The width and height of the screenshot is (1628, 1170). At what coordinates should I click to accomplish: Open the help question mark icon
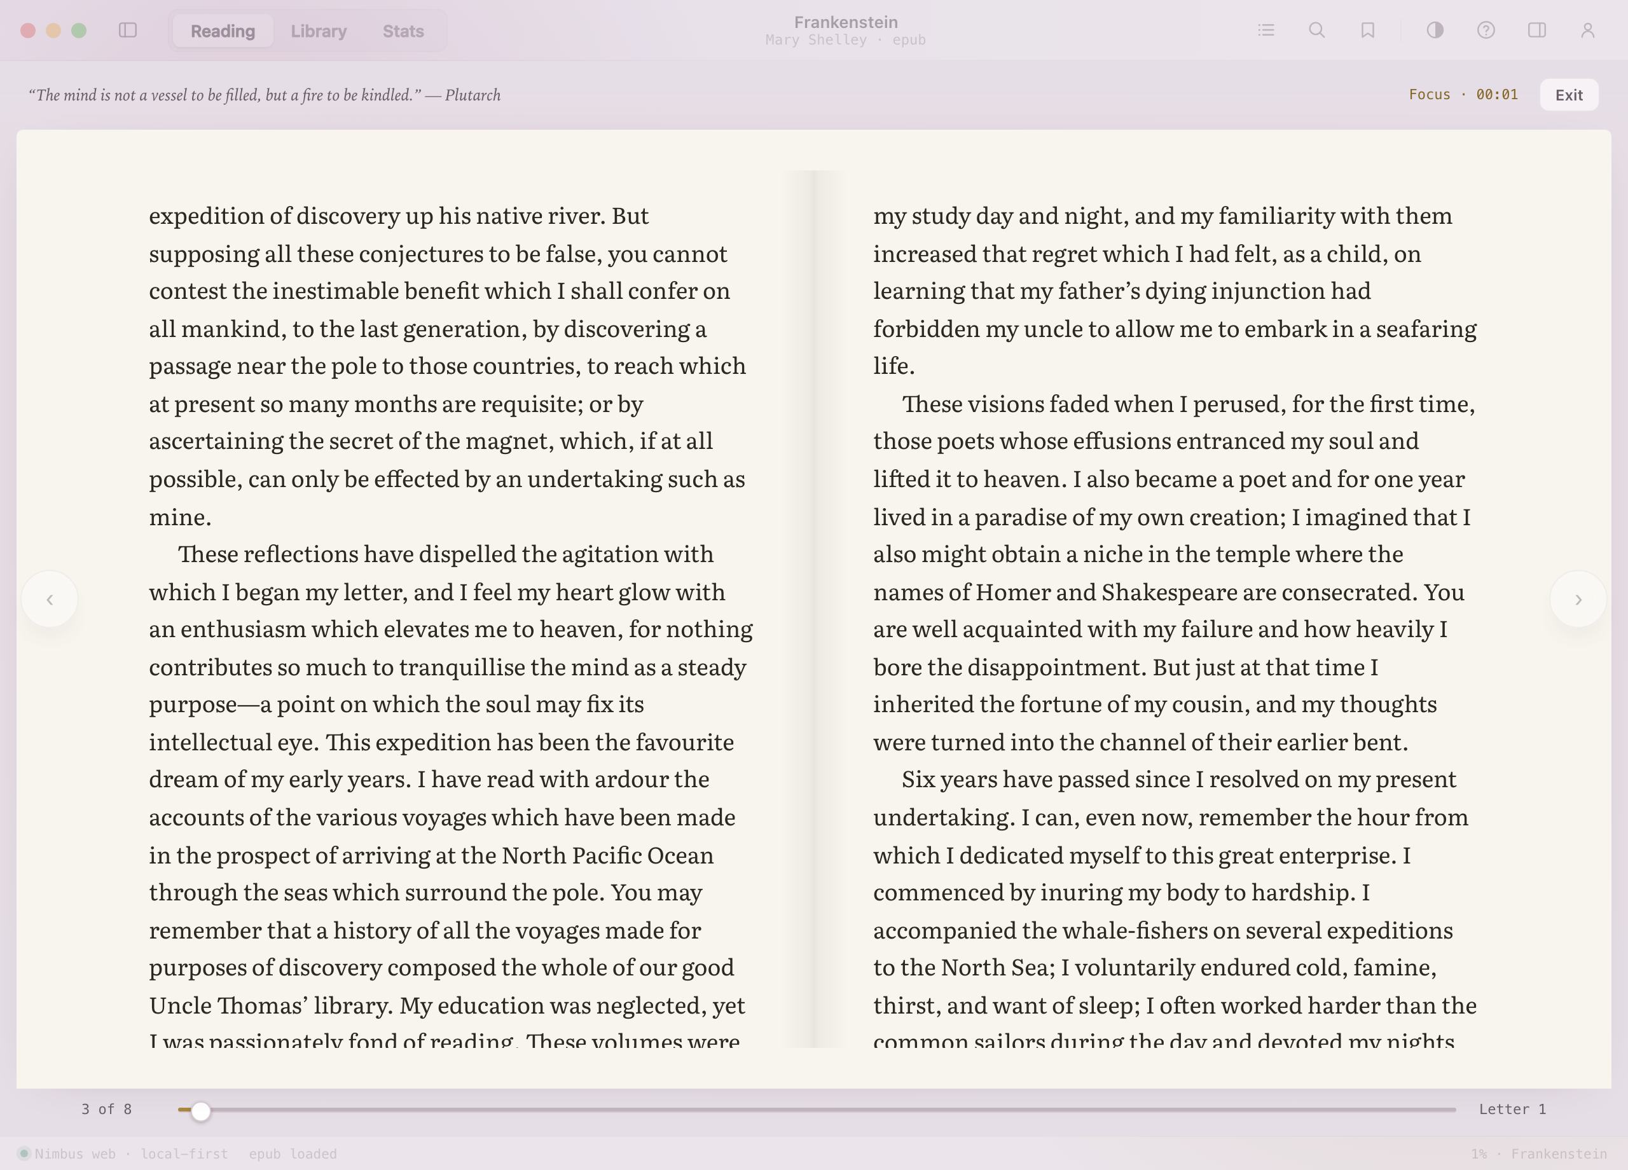pos(1486,30)
